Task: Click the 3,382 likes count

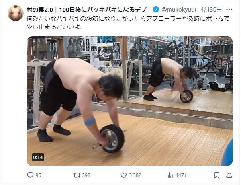Action: (135, 175)
